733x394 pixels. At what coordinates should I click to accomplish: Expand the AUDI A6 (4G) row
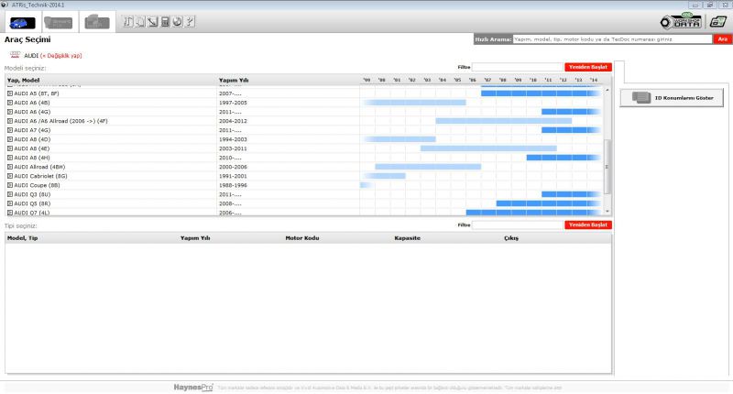click(10, 112)
